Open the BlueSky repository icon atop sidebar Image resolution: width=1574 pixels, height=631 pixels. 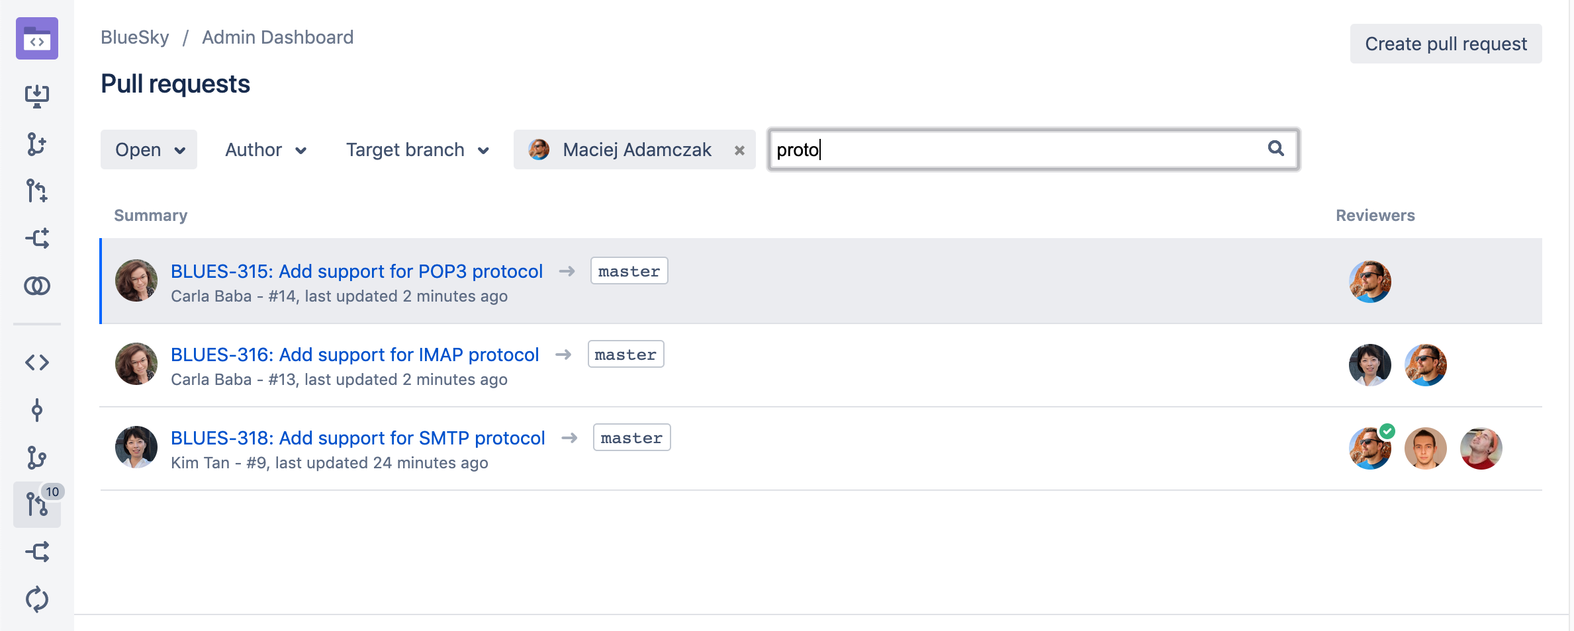pyautogui.click(x=37, y=38)
